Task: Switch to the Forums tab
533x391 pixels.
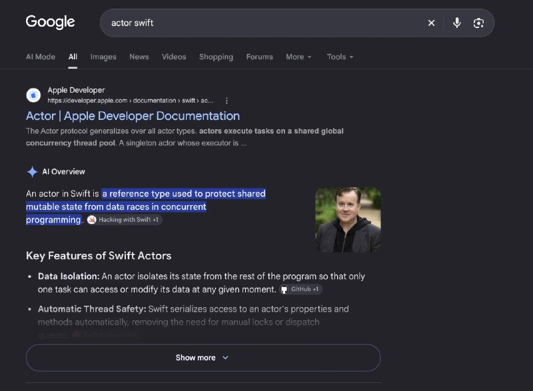Action: (259, 57)
